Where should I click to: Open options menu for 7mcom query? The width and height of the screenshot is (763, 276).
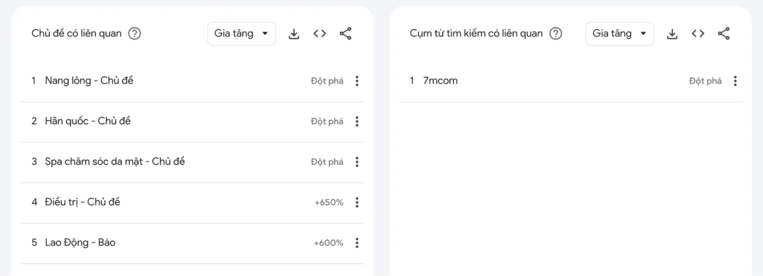[735, 81]
